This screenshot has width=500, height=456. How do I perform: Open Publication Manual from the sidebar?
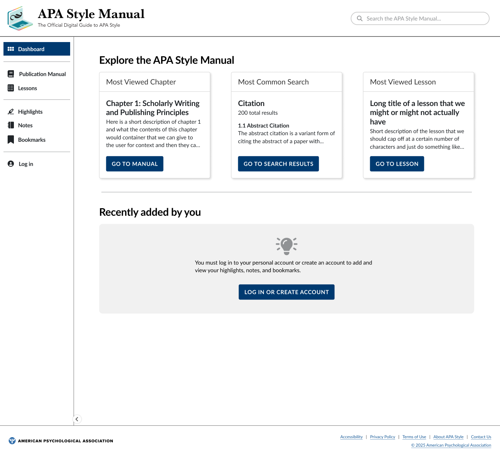[x=37, y=74]
